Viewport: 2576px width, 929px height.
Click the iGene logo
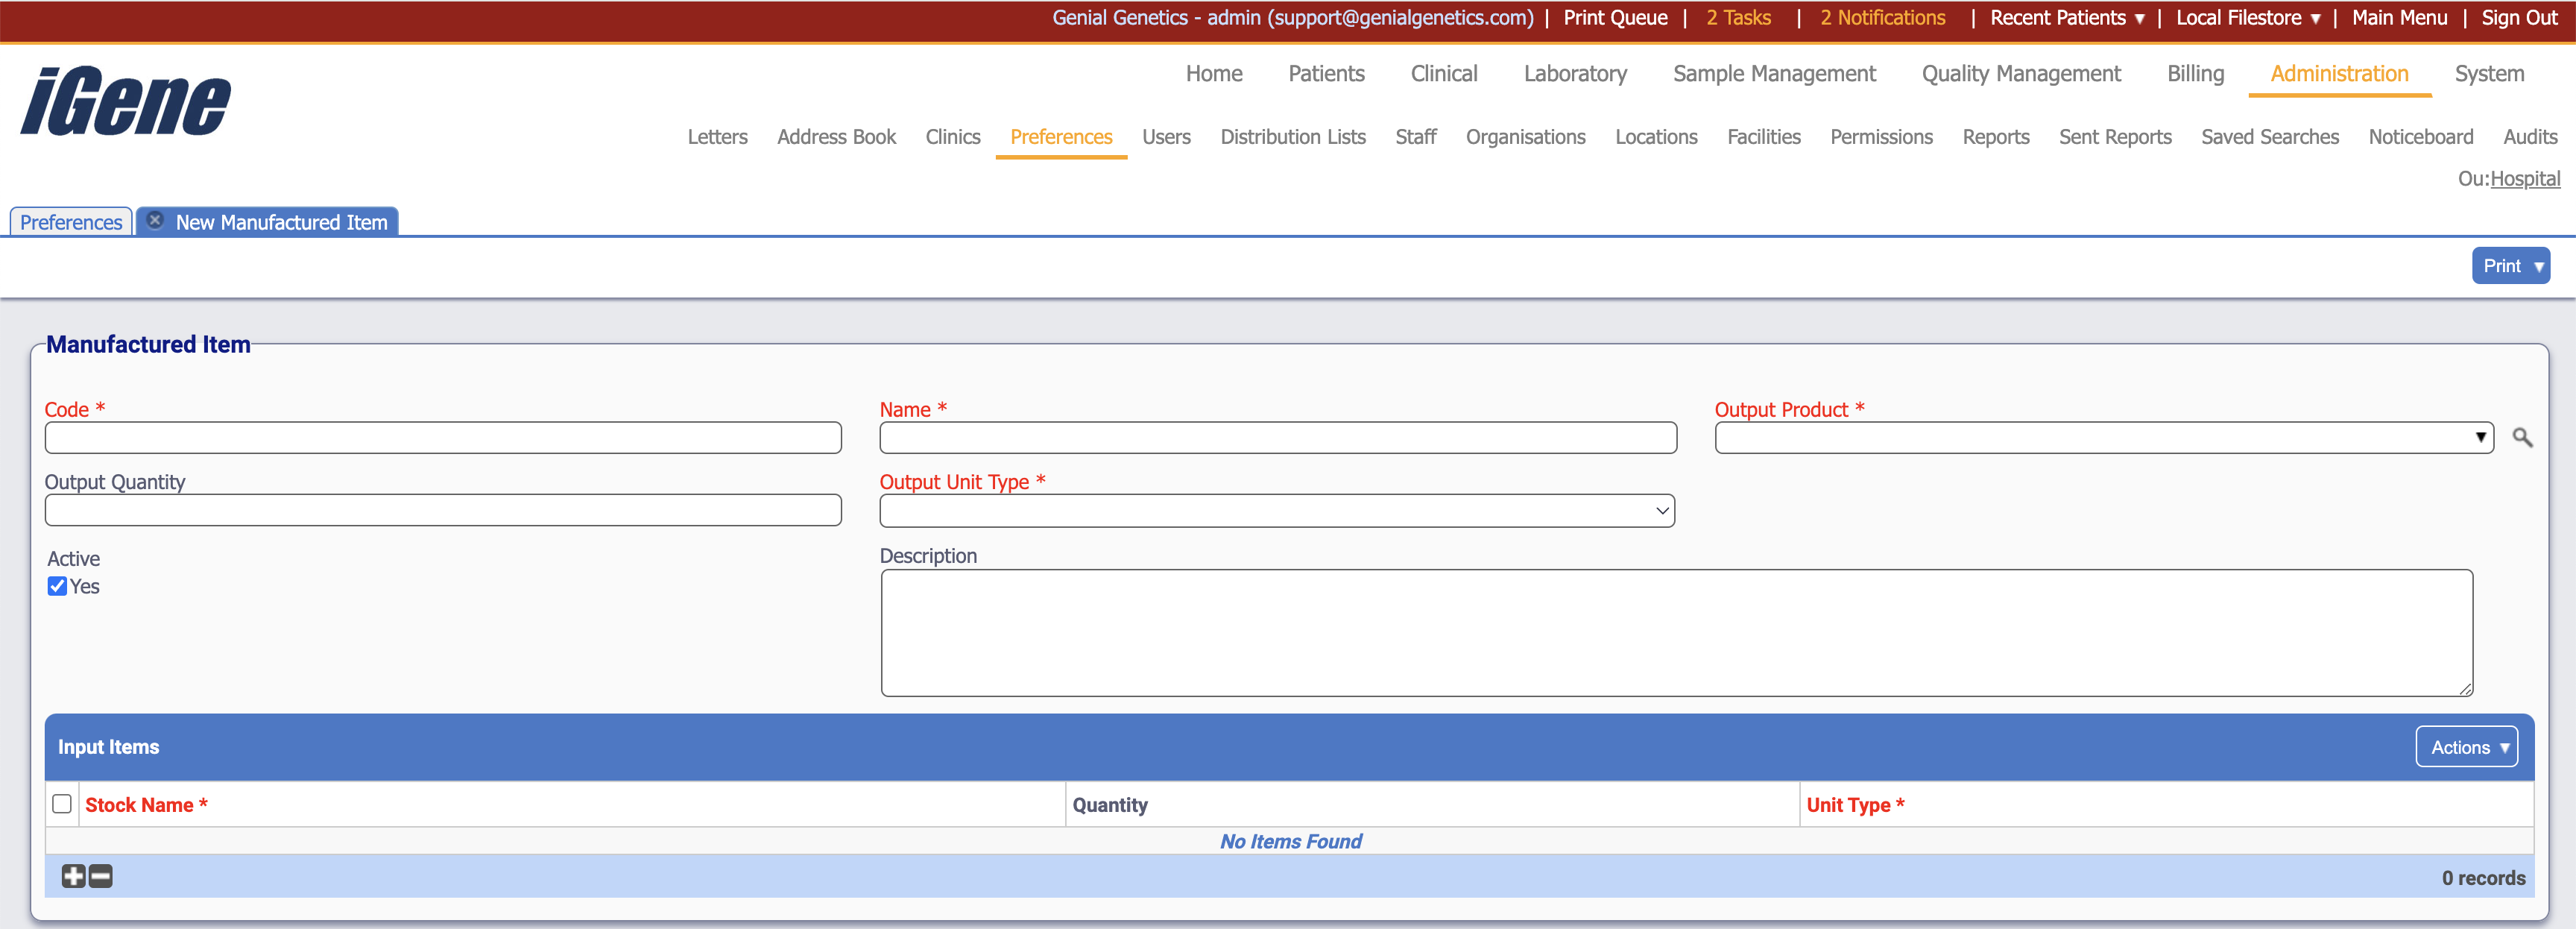coord(126,101)
